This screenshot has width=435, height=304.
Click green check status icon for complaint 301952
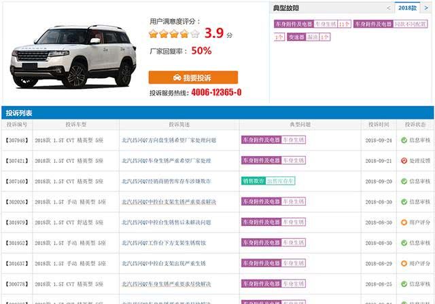click(404, 243)
